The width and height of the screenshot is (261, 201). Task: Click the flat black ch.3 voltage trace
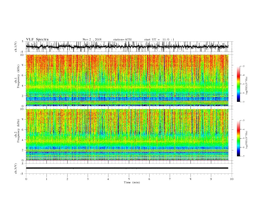click(x=127, y=168)
